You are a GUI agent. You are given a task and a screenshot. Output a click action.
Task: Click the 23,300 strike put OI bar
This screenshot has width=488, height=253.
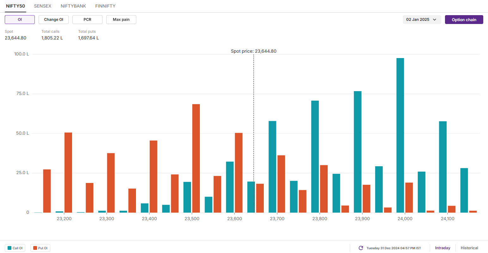[111, 183]
